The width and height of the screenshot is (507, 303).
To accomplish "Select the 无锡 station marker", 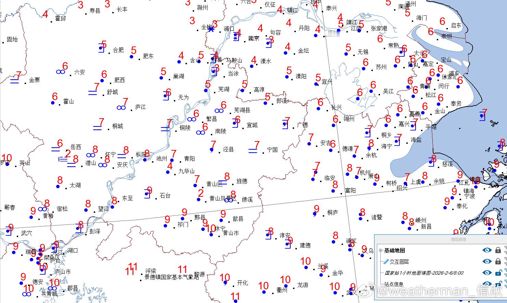I will (x=346, y=54).
